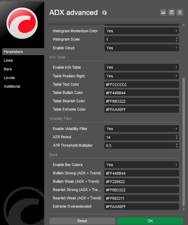Click the scroll down arrow of the scrollbar
Image resolution: width=188 pixels, height=225 pixels.
pyautogui.click(x=184, y=209)
